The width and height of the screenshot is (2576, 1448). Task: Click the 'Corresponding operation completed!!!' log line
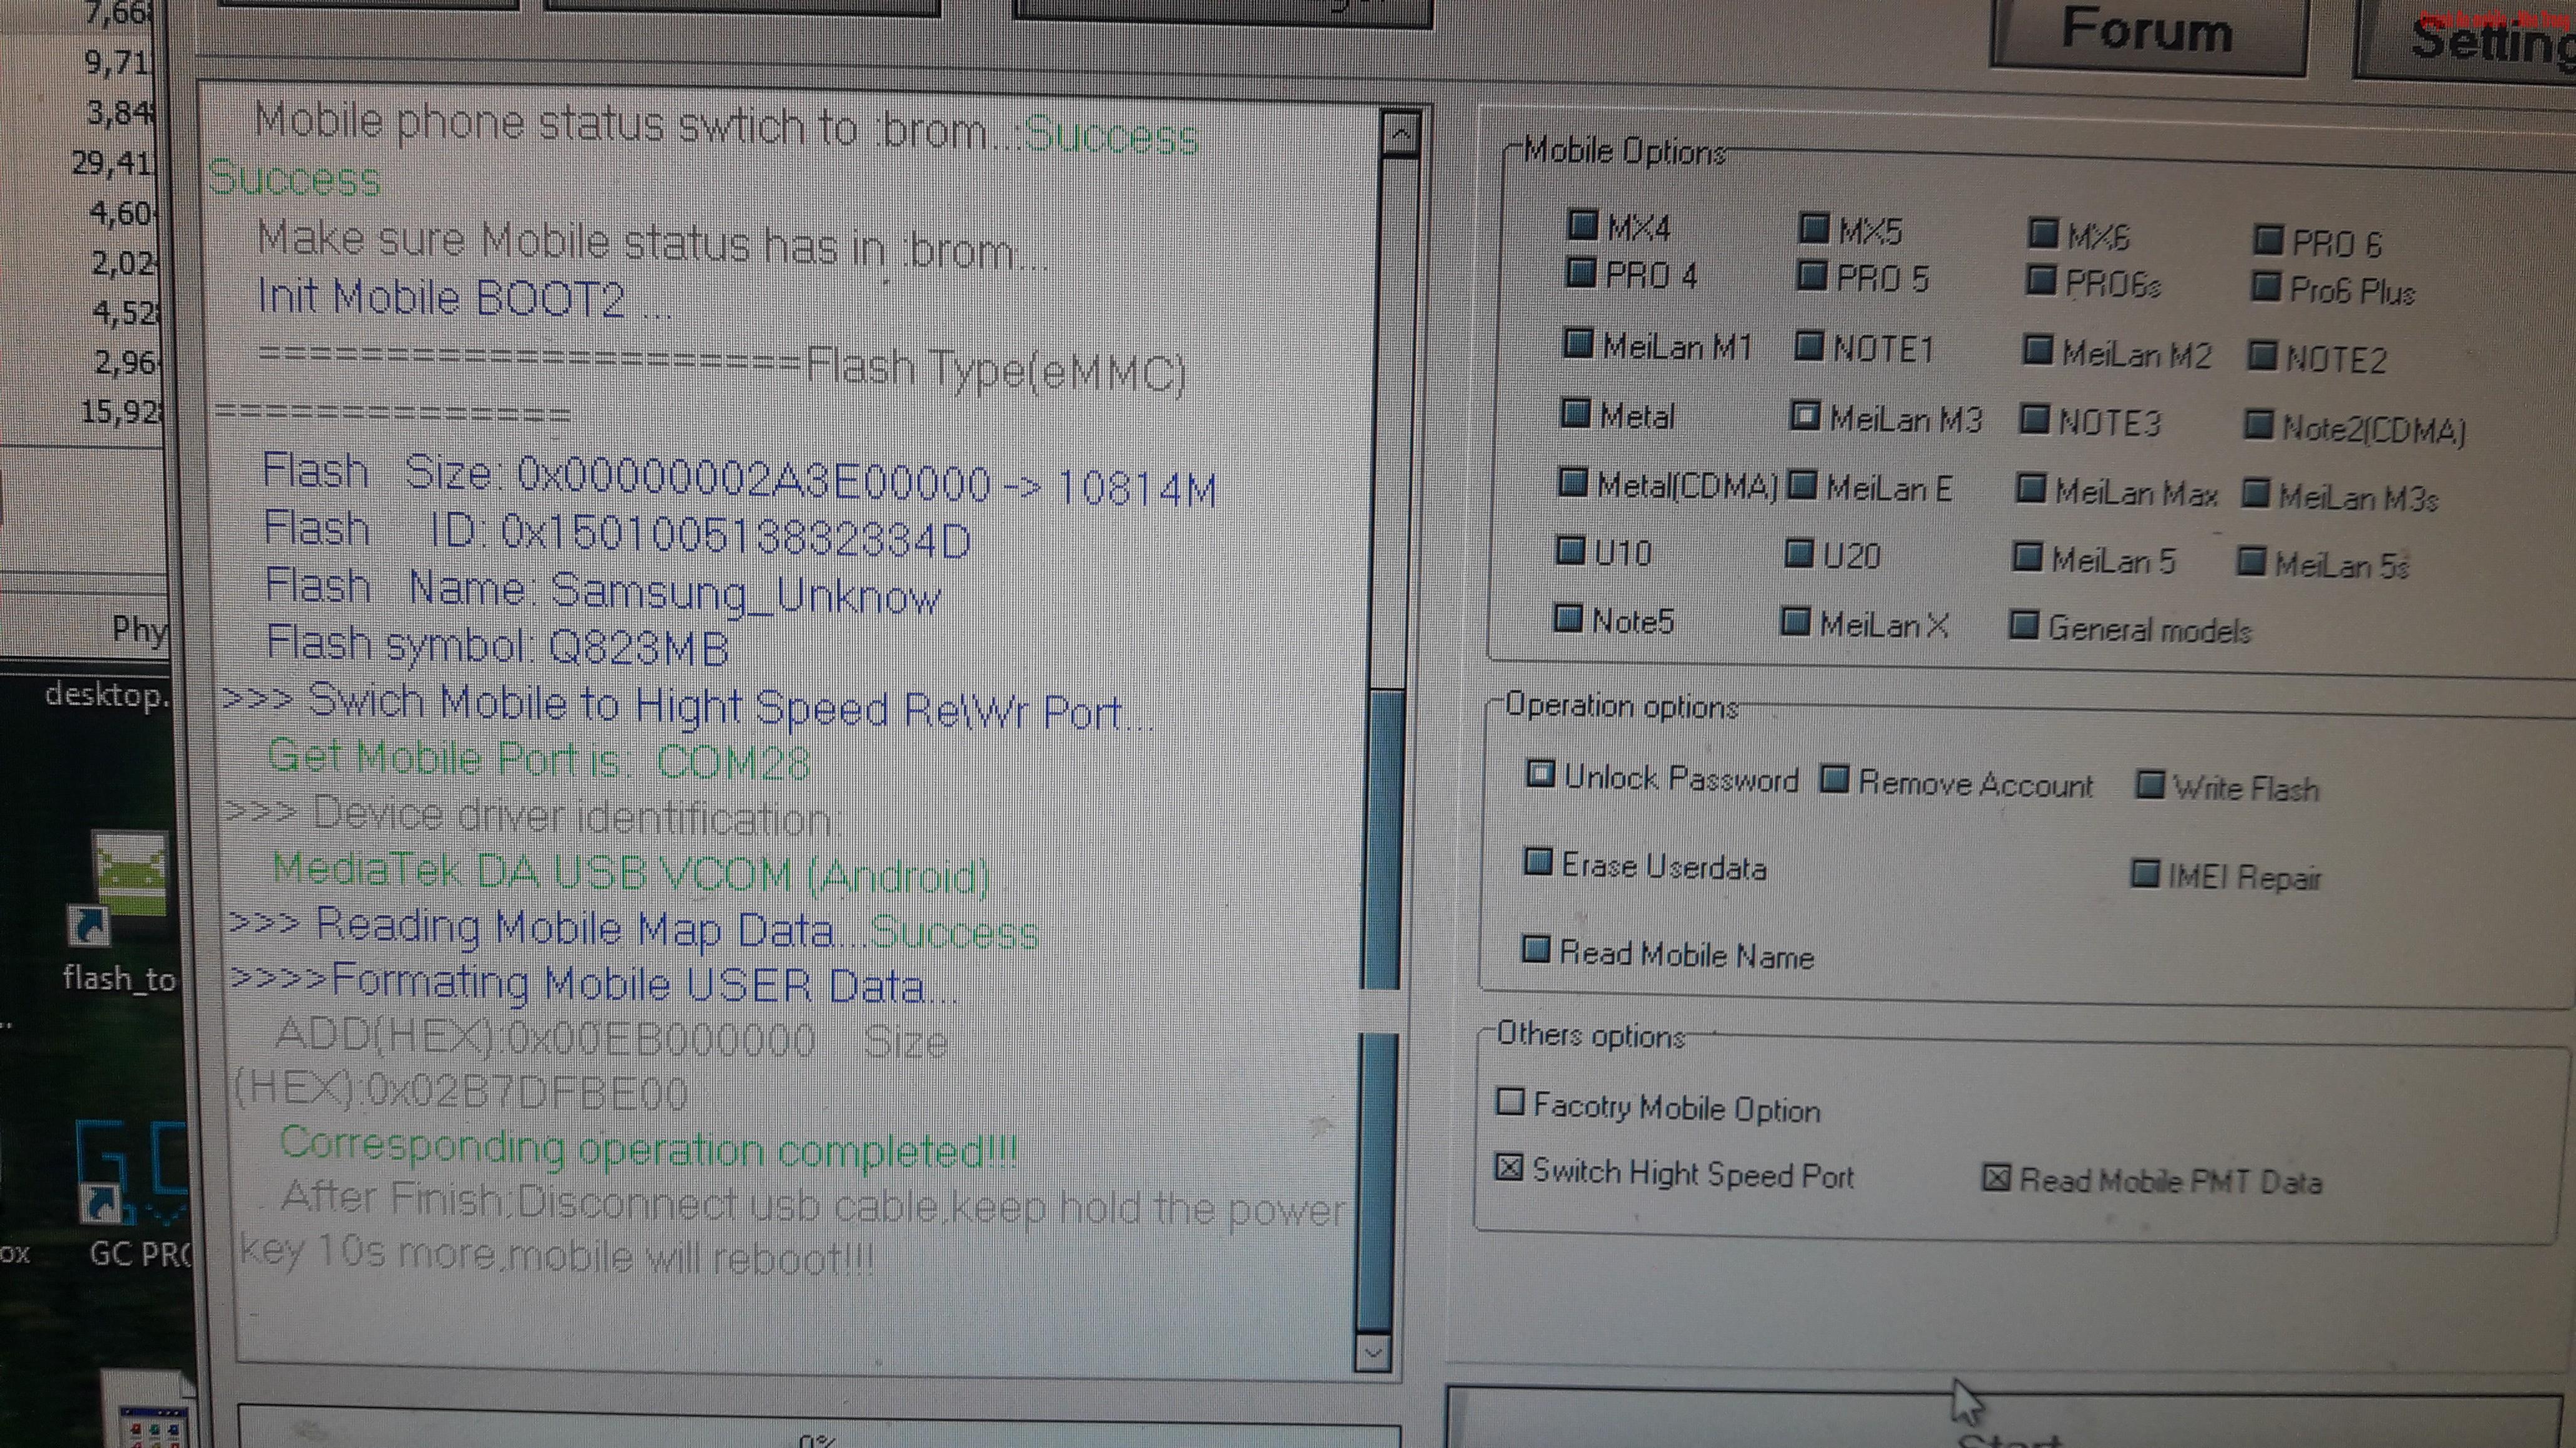coord(648,1148)
